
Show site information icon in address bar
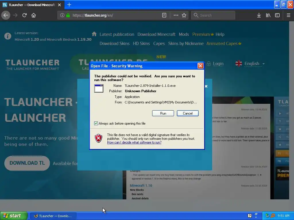pos(62,15)
